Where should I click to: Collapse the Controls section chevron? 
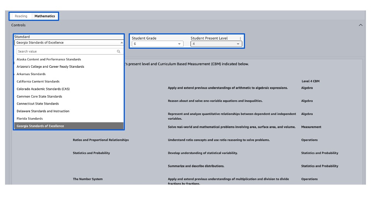pos(360,25)
